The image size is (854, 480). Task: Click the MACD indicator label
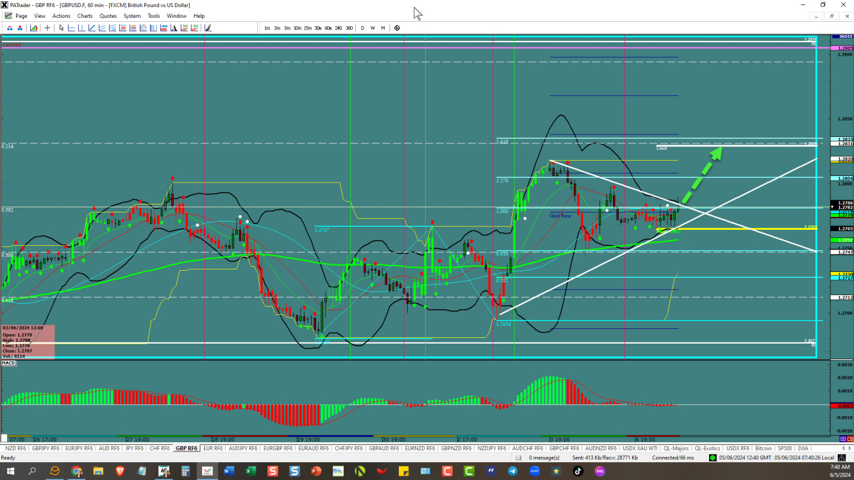pyautogui.click(x=9, y=363)
